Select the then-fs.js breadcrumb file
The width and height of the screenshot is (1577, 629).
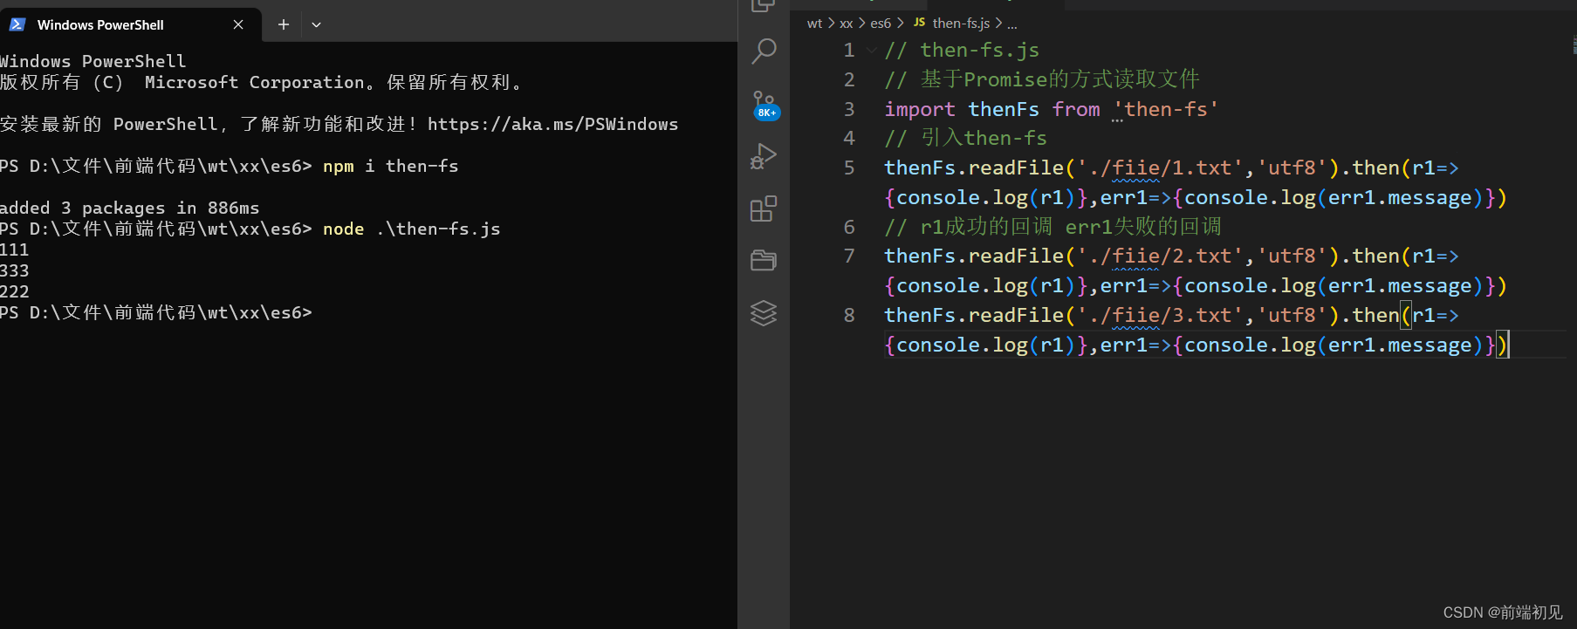click(961, 24)
